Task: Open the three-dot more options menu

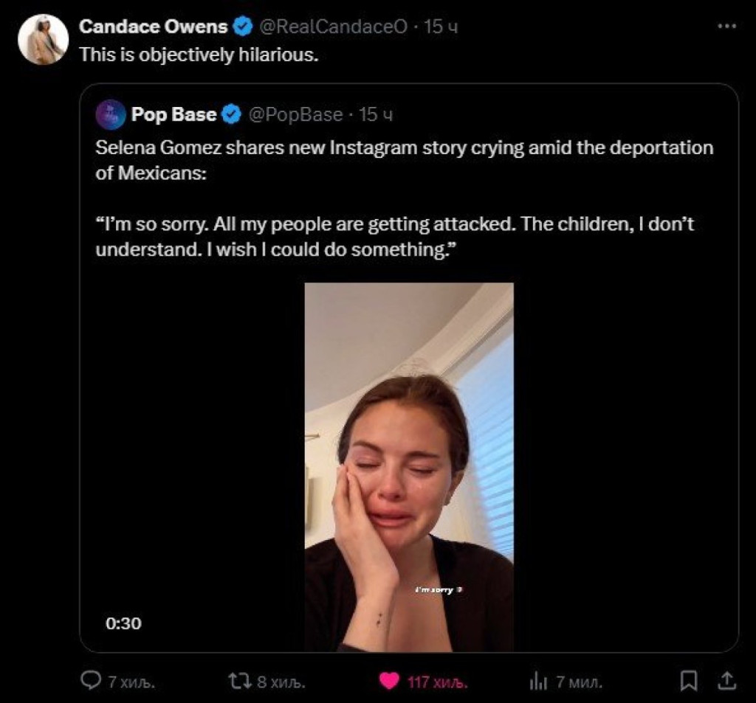Action: pos(726,26)
